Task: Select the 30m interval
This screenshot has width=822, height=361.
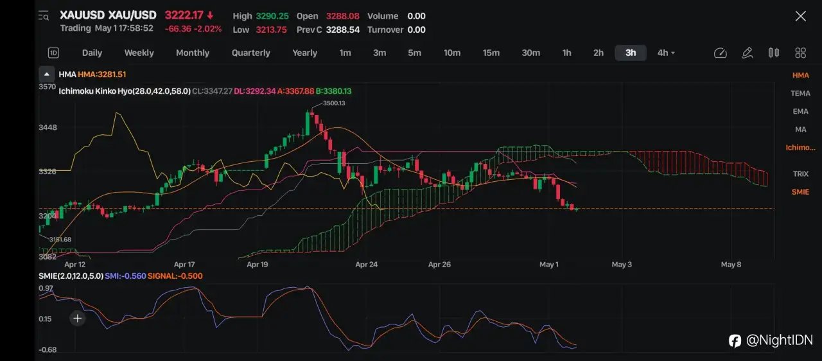Action: 530,53
